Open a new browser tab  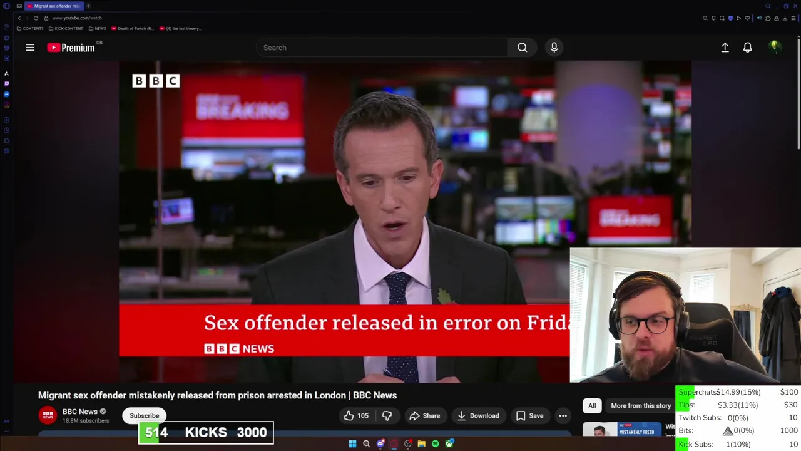[88, 6]
